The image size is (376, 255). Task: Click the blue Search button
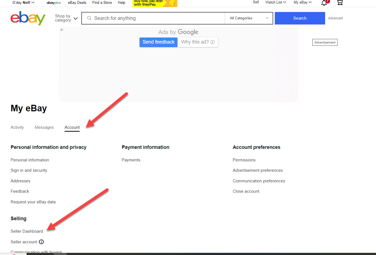coord(300,18)
